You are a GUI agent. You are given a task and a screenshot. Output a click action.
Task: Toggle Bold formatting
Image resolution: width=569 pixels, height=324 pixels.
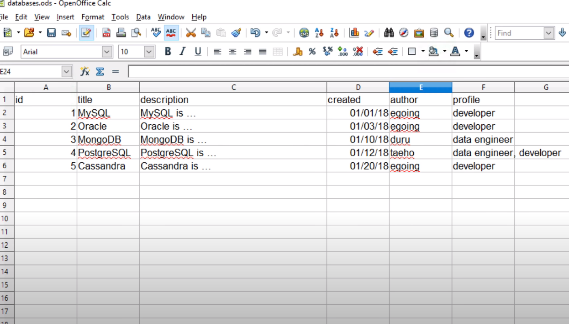[168, 52]
